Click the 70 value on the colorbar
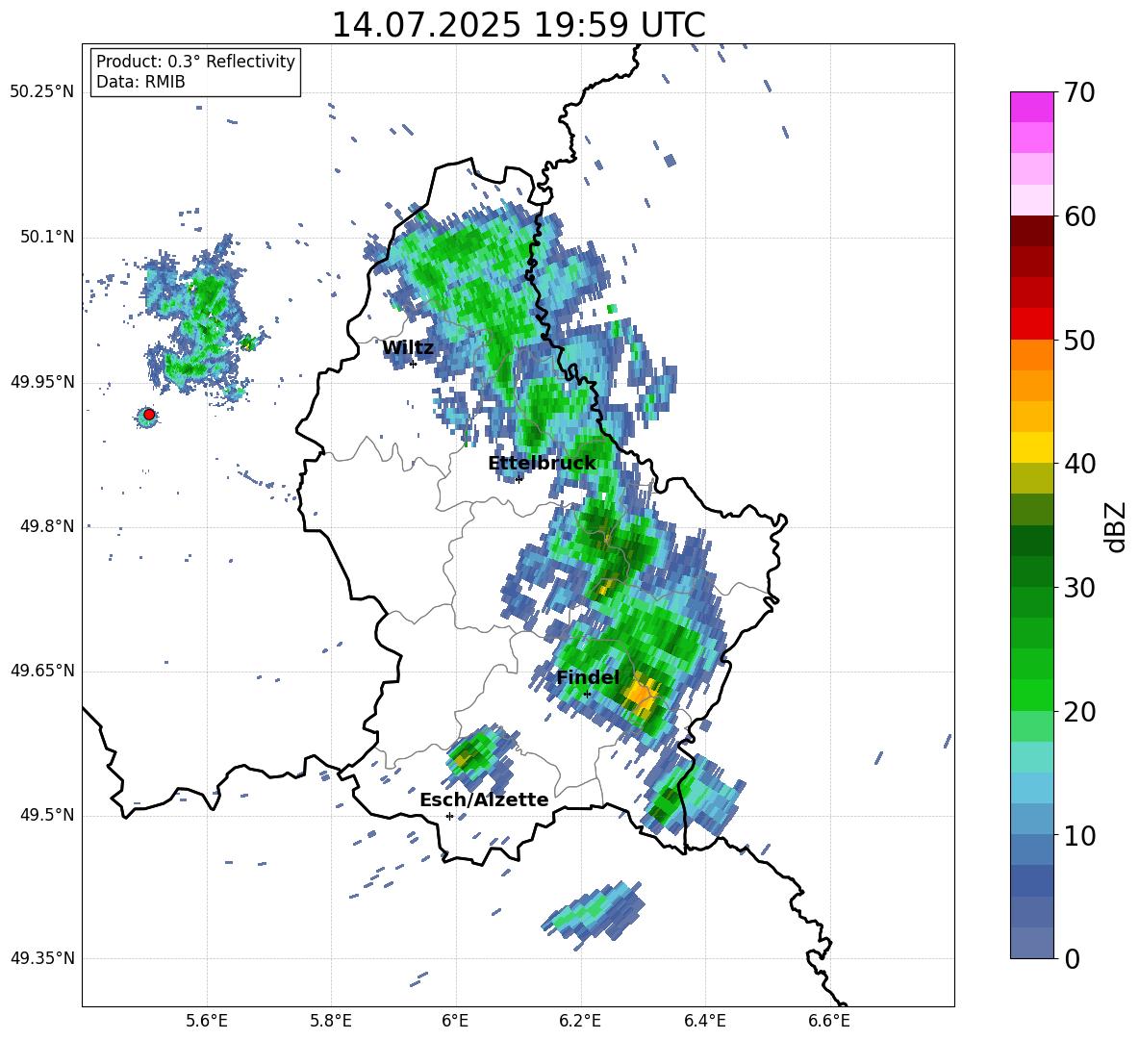 (1080, 92)
